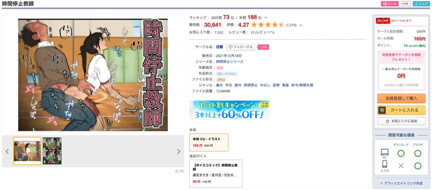Select the 追加ボイス ボイスコミック option card

[216, 174]
